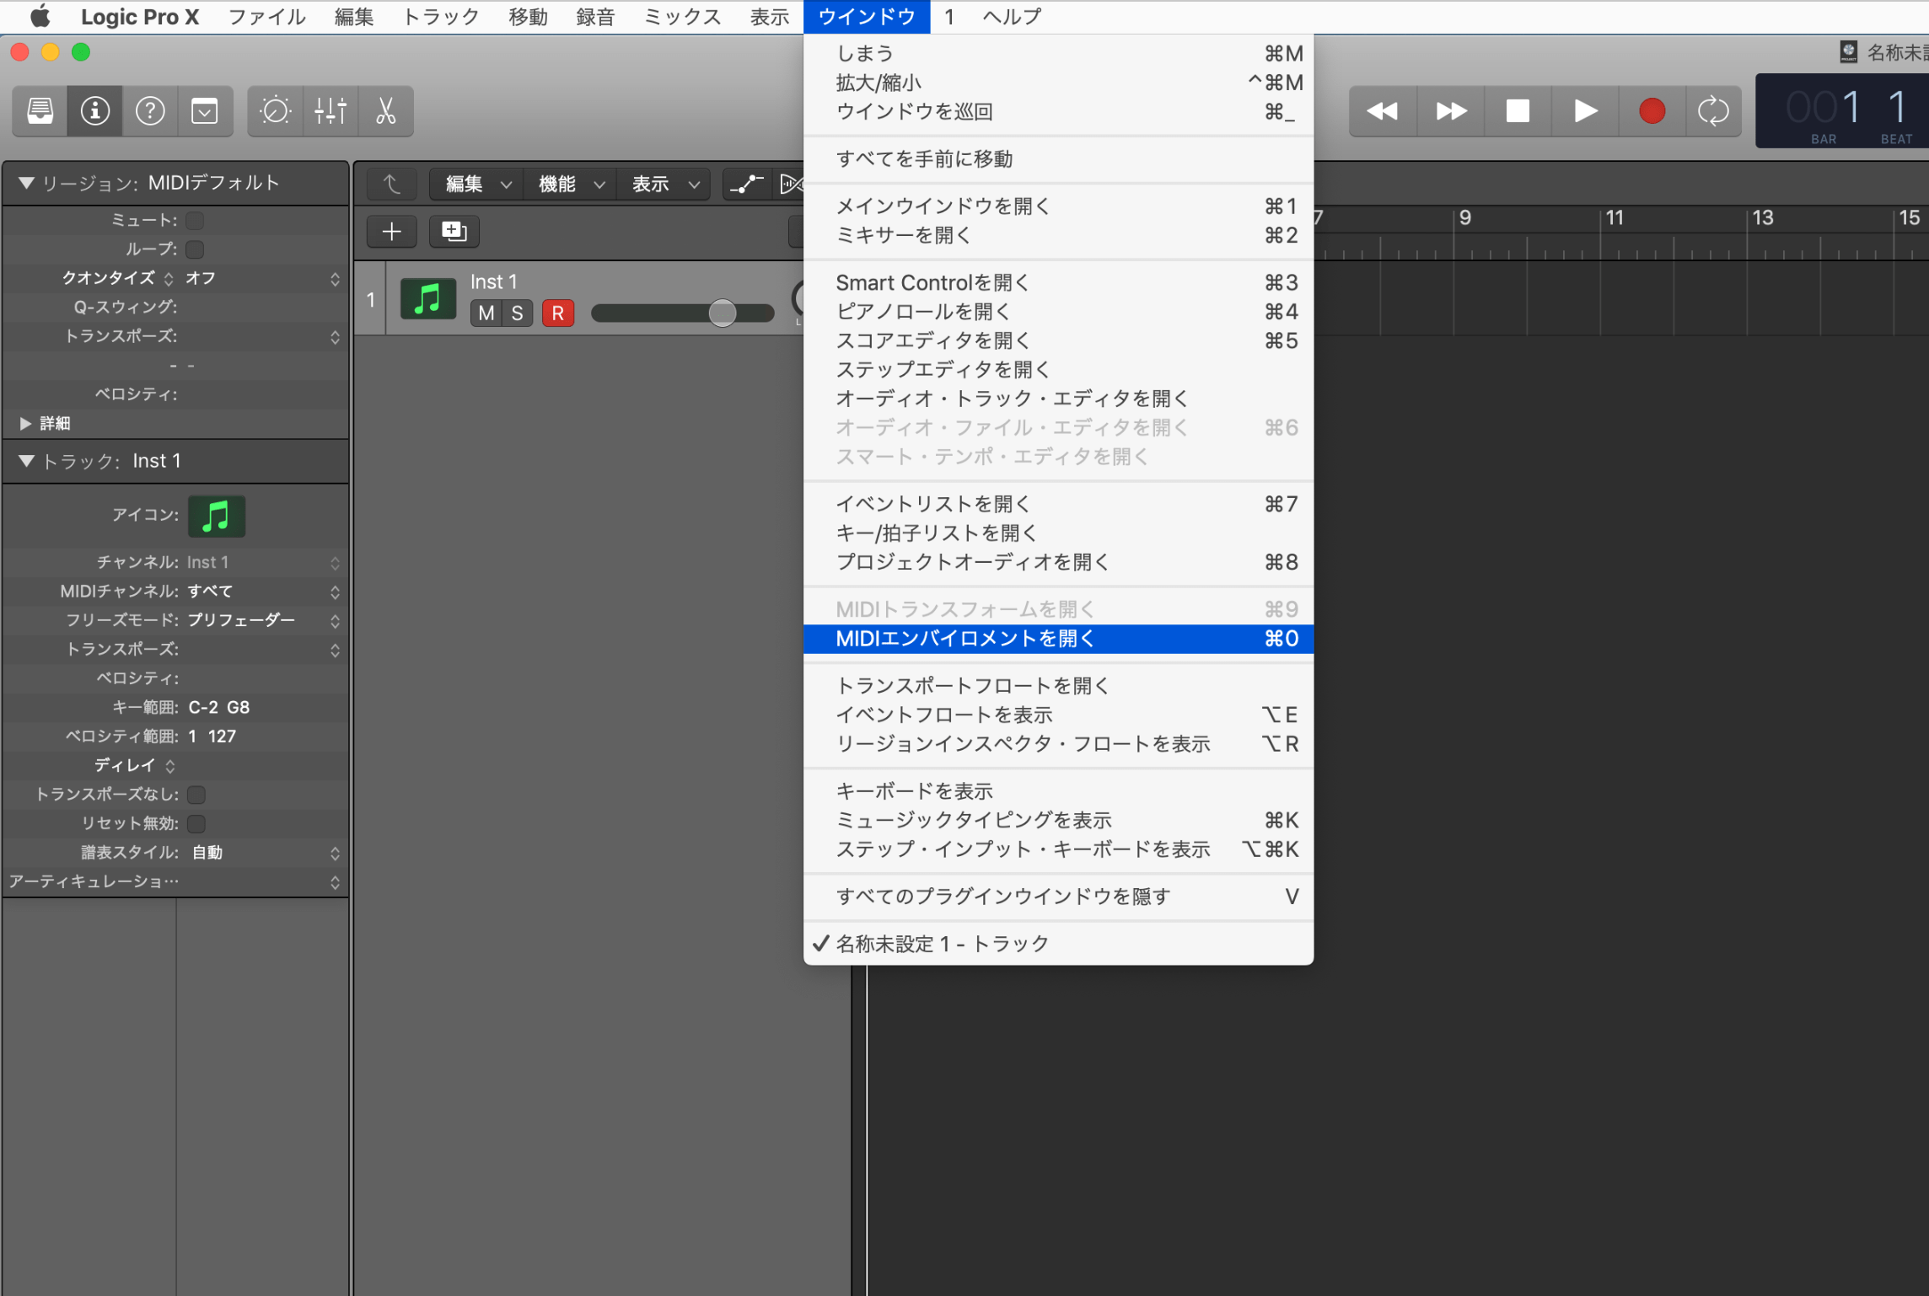Toggle record enable on Inst 1
This screenshot has width=1929, height=1296.
[557, 313]
